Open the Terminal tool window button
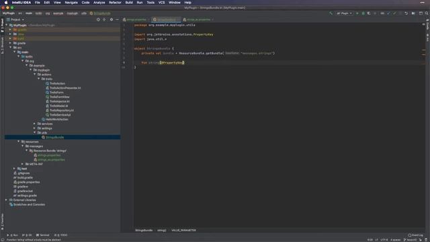Image resolution: width=430 pixels, height=242 pixels. pyautogui.click(x=43, y=235)
